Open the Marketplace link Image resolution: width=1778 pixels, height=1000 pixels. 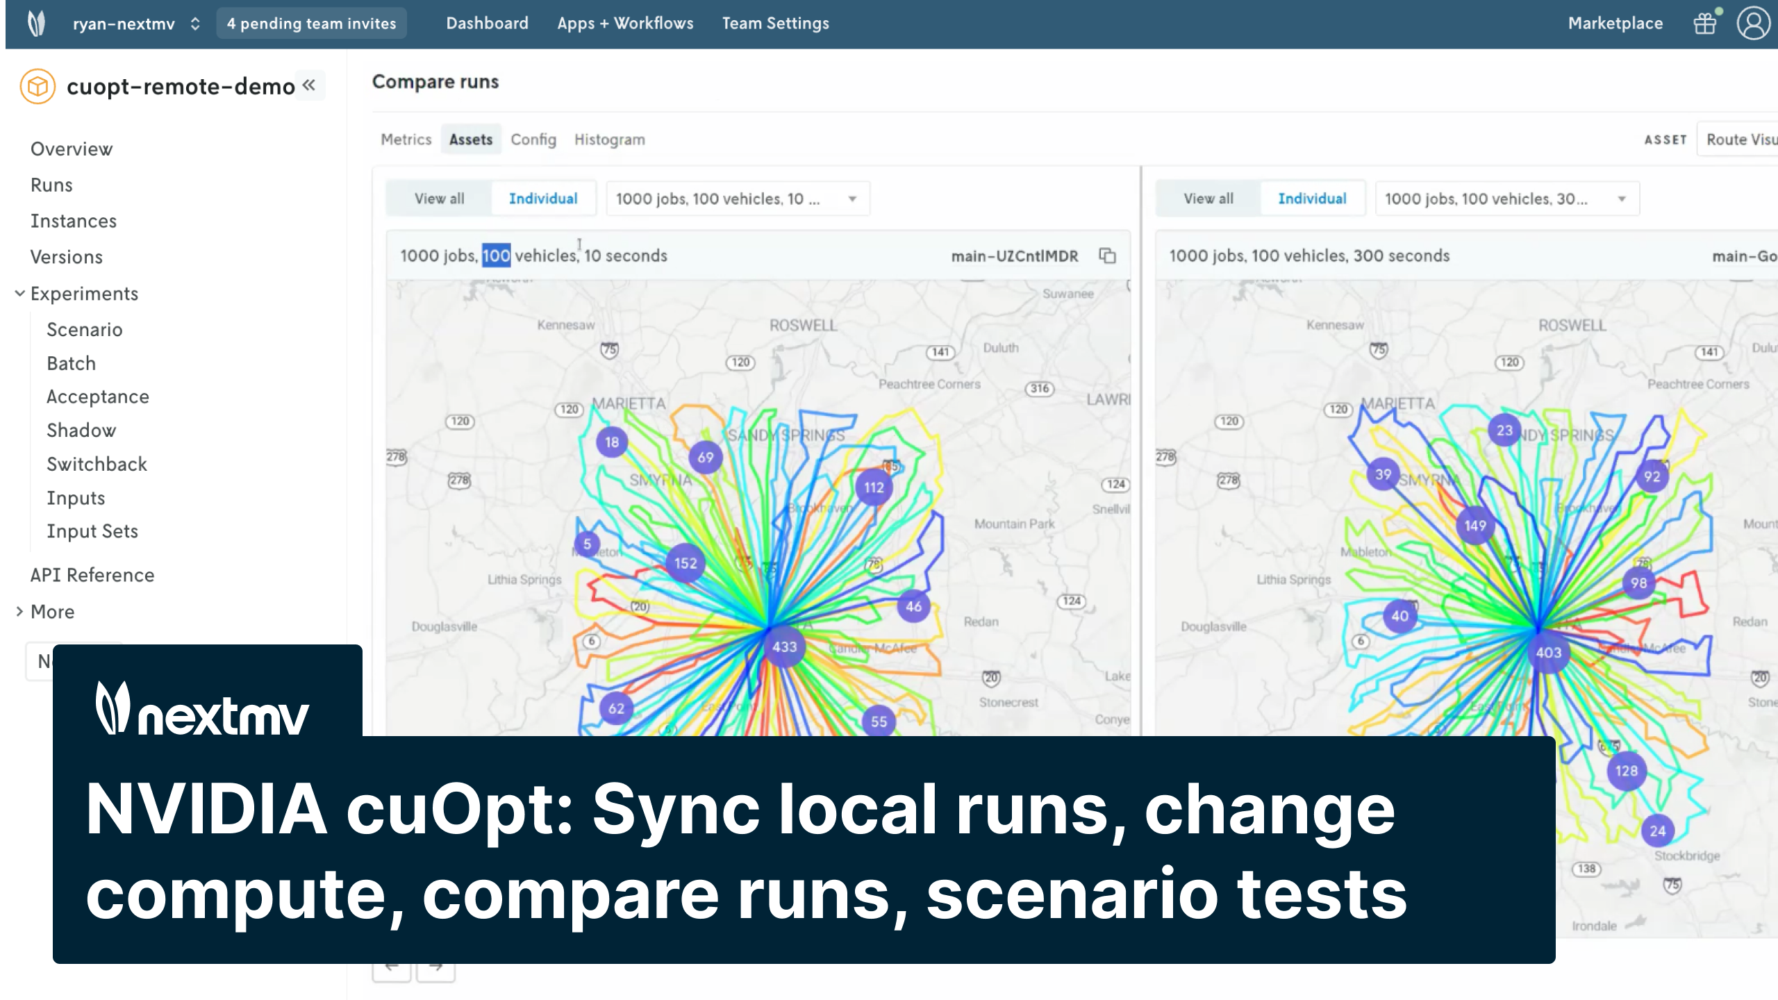click(1615, 24)
